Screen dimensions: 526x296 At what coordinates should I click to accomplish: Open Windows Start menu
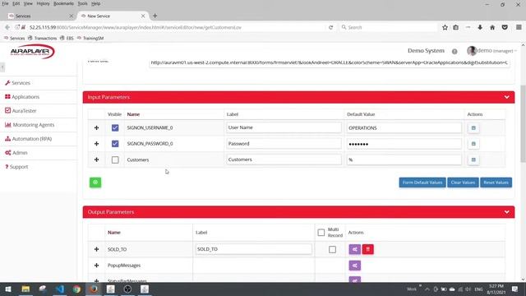click(8, 289)
